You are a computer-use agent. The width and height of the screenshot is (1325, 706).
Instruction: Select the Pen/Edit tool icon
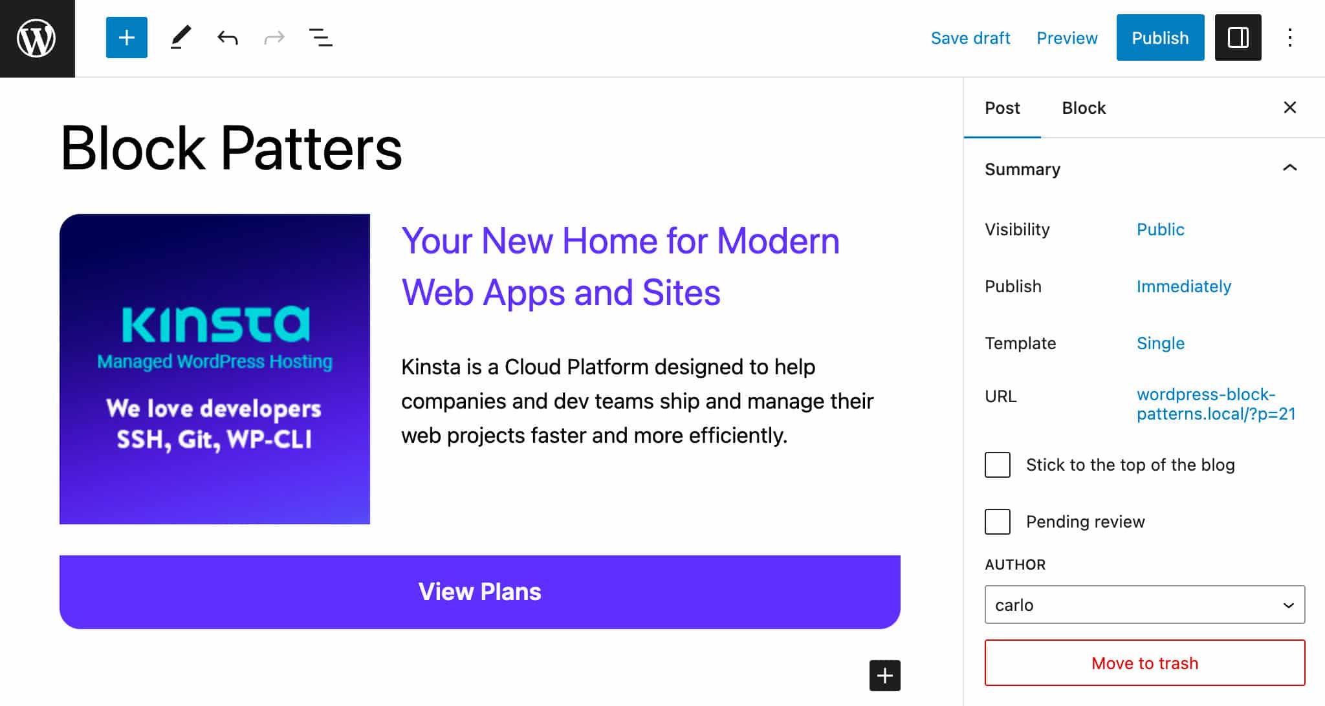(x=179, y=37)
